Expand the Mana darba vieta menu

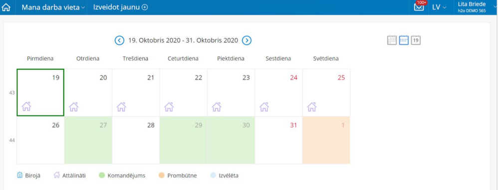pyautogui.click(x=53, y=7)
